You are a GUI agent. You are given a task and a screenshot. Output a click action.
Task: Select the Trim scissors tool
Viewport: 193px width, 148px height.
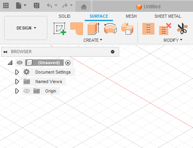182,29
